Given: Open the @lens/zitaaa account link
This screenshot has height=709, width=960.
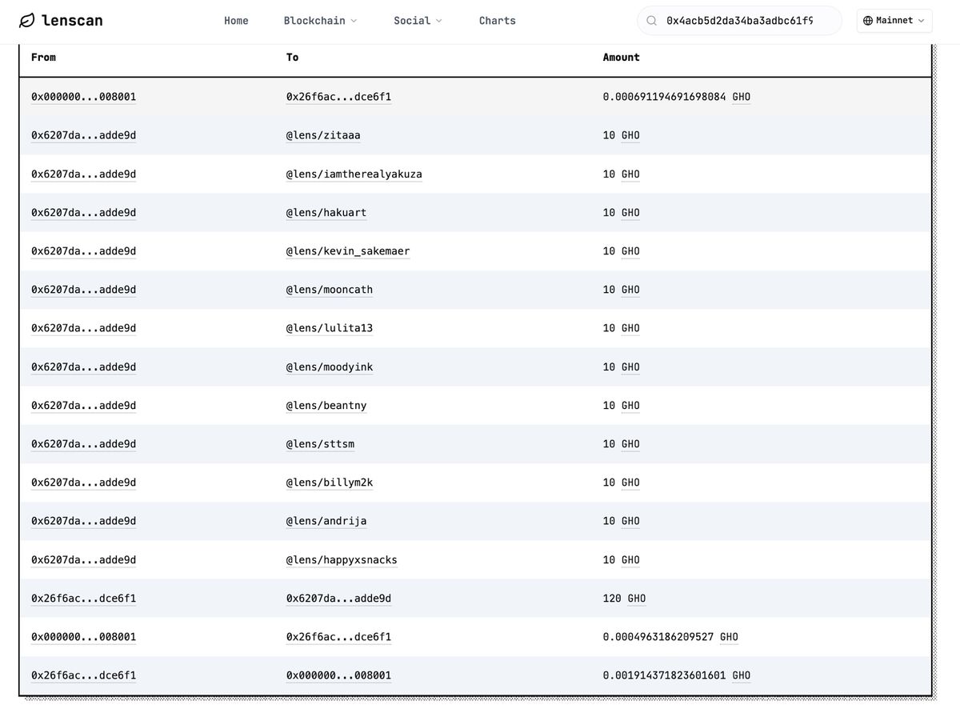Looking at the screenshot, I should 323,135.
